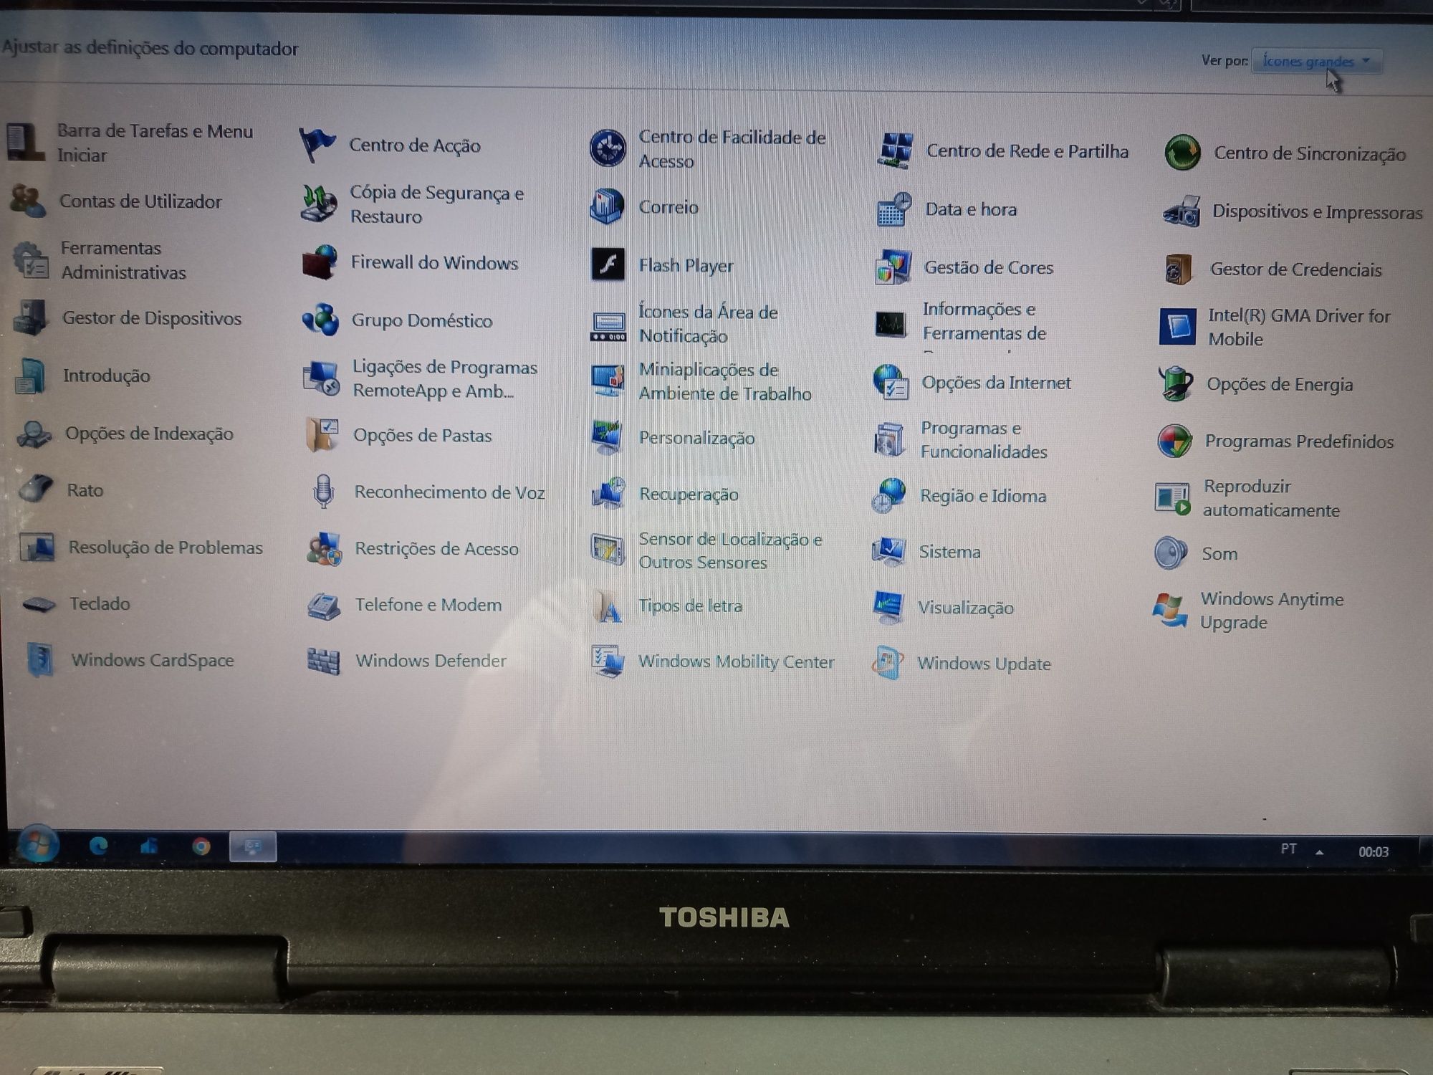Screen dimensions: 1433x1075
Task: Click the Windows CardSpace link
Action: [x=153, y=660]
